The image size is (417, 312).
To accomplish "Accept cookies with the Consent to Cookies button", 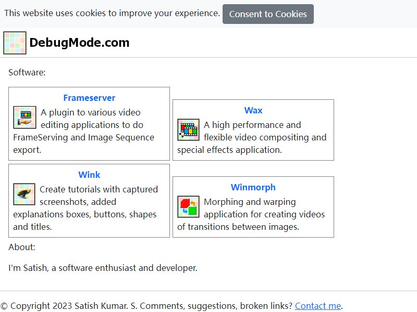I will click(268, 14).
